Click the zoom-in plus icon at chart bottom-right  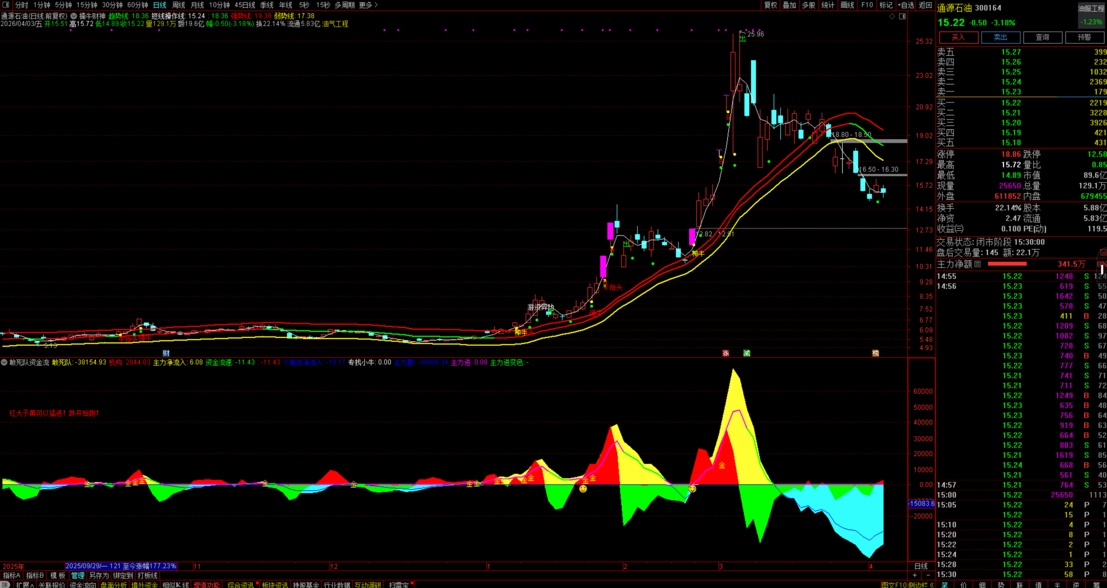point(915,575)
